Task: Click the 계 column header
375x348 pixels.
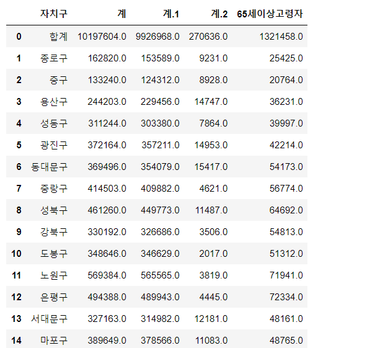Action: tap(121, 14)
